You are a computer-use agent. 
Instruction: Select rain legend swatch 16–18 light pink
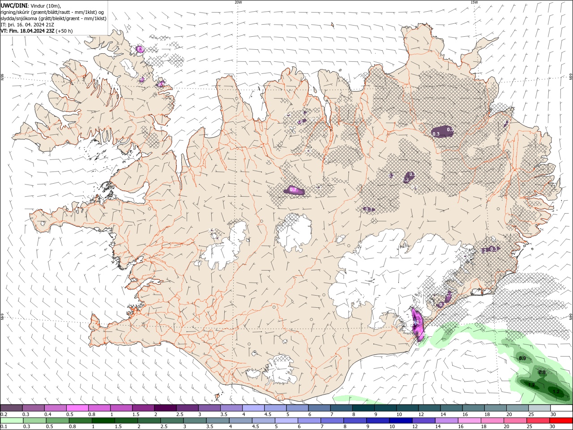469,421
